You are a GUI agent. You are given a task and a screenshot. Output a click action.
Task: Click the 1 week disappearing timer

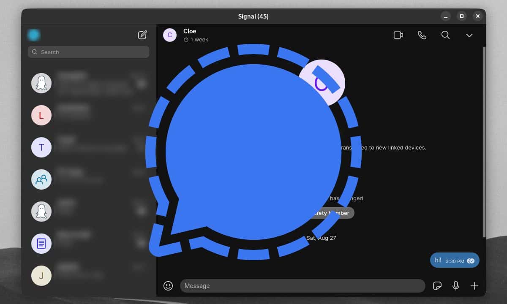pyautogui.click(x=196, y=40)
